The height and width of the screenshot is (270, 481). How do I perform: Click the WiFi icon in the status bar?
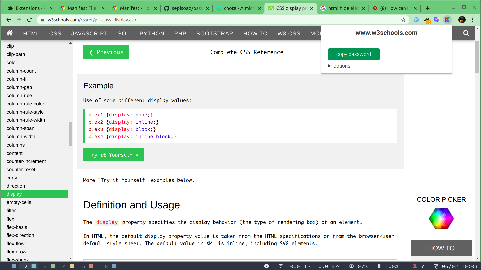281,266
